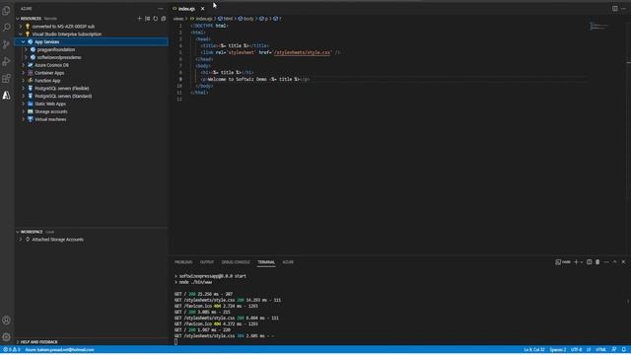Switch to the Debug Console tab
Screen dimensions: 631x355
coord(236,262)
